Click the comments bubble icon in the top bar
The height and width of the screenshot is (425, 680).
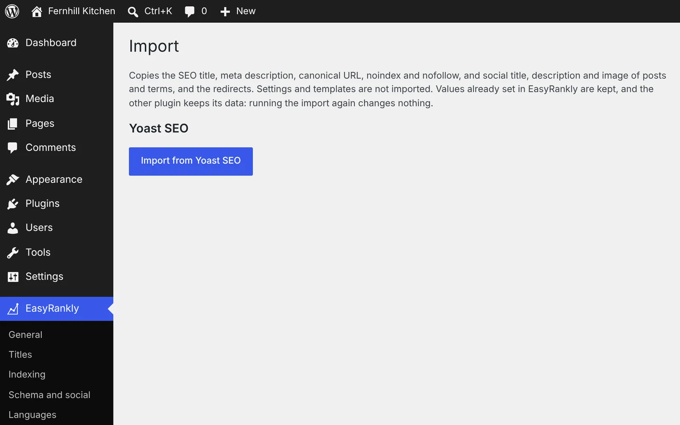(190, 12)
